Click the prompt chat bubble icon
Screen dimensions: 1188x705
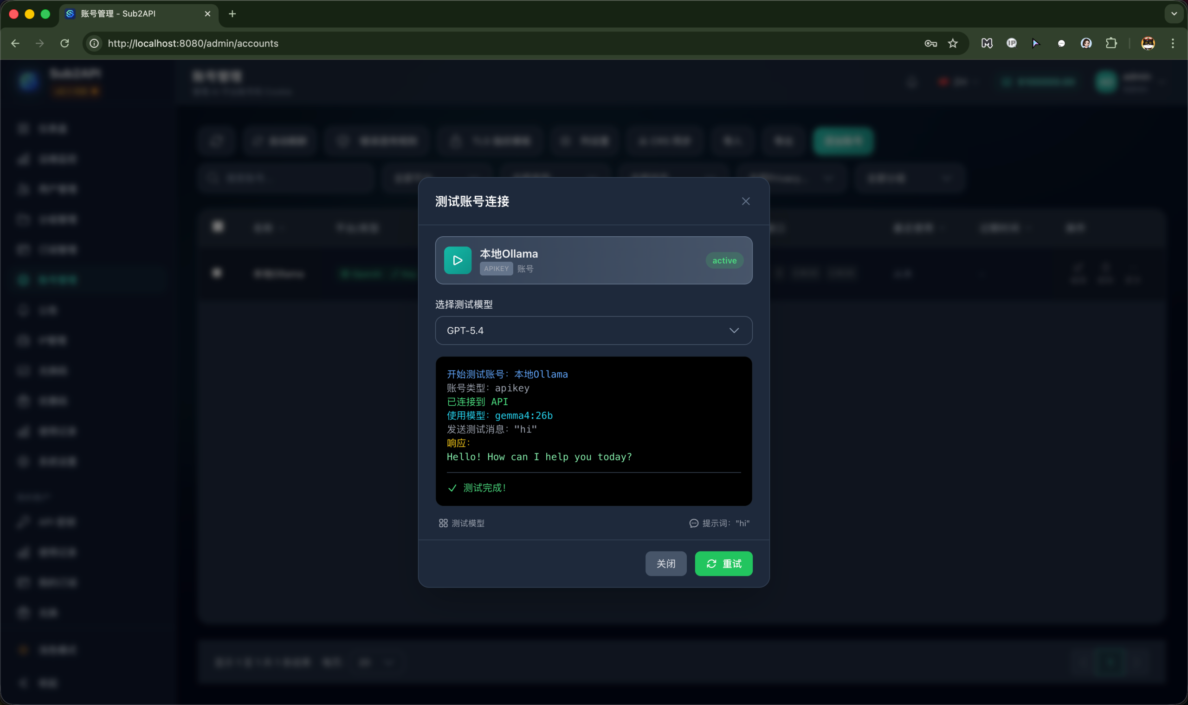[x=693, y=523]
